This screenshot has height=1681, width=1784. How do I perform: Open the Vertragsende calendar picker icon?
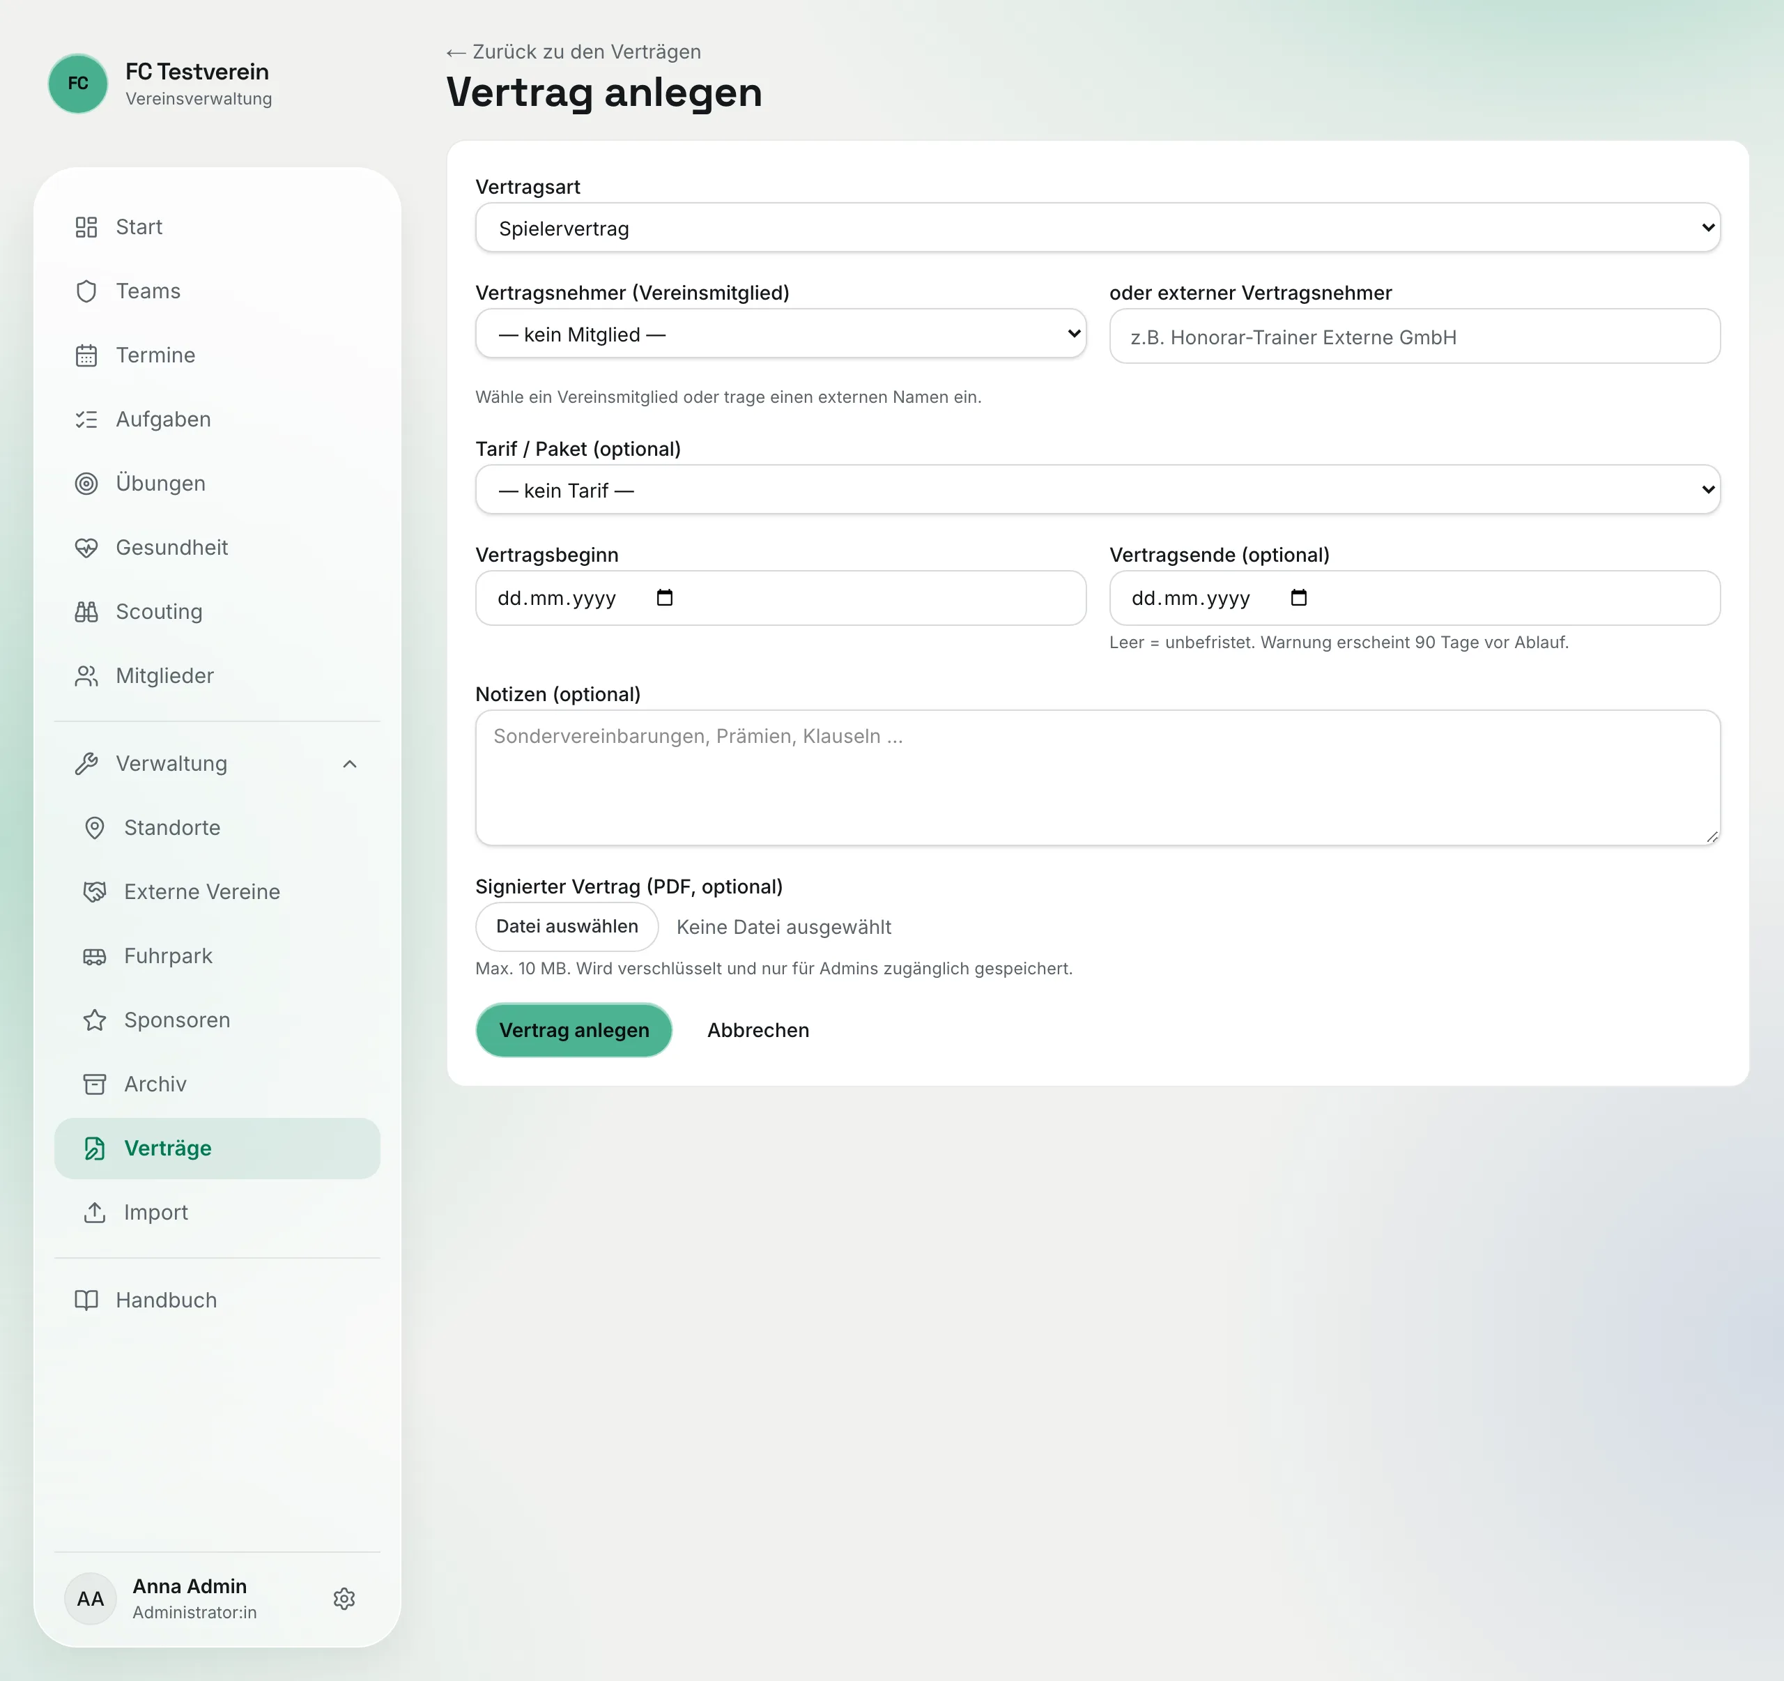[1298, 598]
